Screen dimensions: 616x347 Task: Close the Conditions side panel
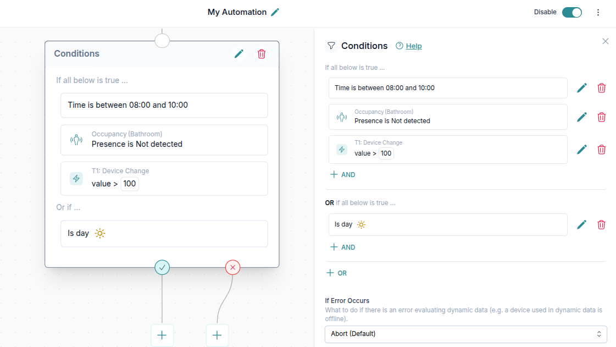(x=605, y=41)
